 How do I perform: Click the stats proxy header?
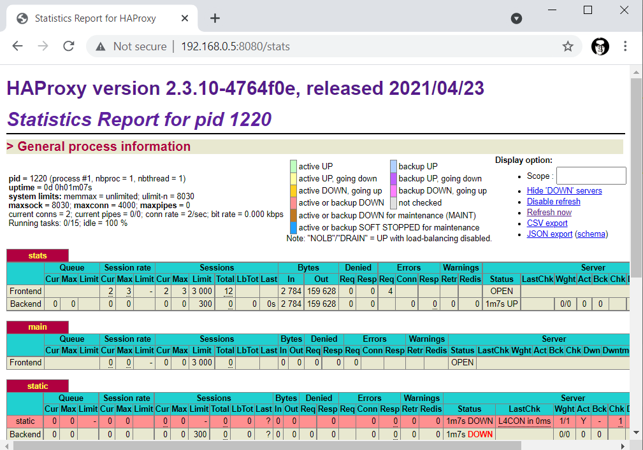(38, 255)
